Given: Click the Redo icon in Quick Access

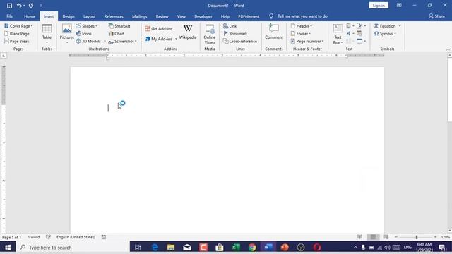Looking at the screenshot, I should pos(31,6).
